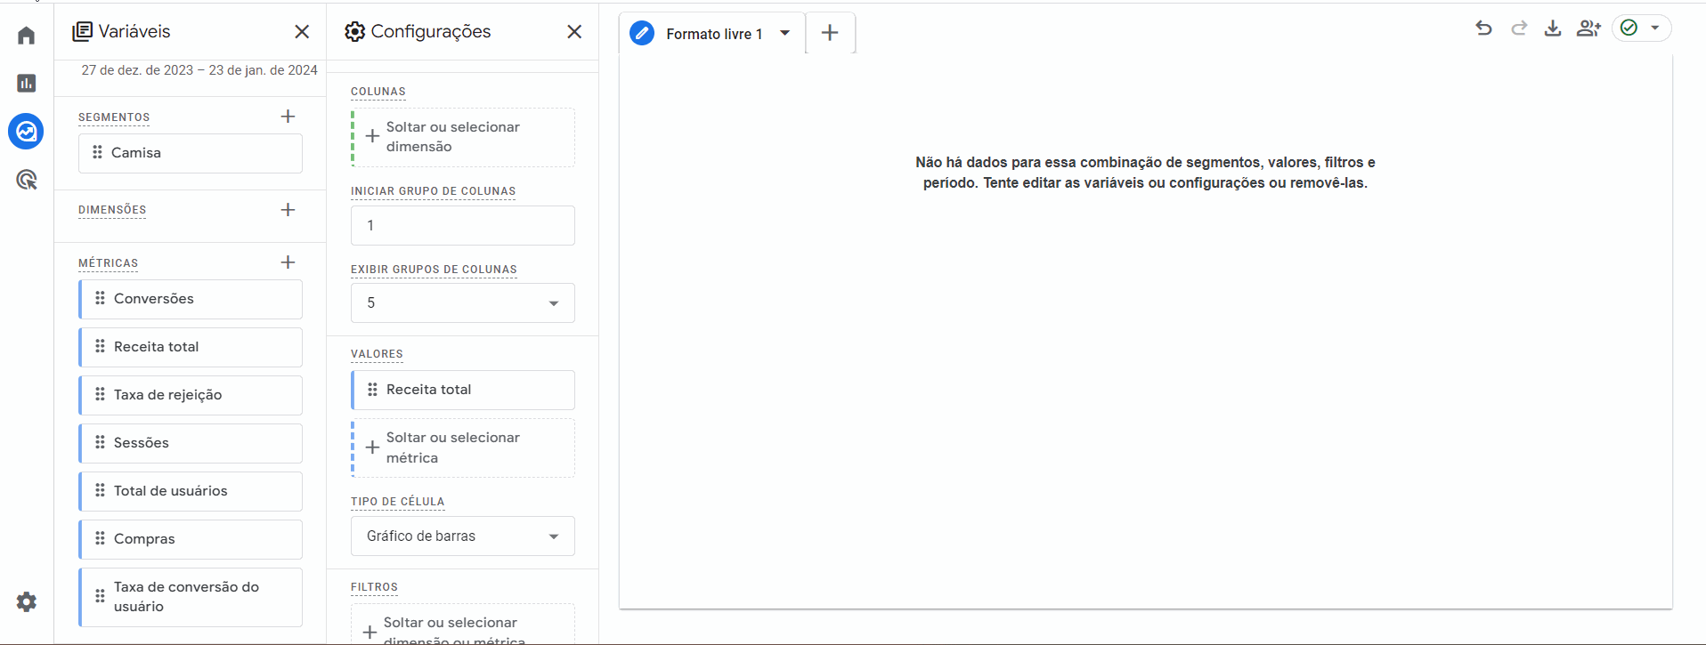Click the DIMENSÕES section label
Screen dimensions: 1706x645
pos(112,210)
